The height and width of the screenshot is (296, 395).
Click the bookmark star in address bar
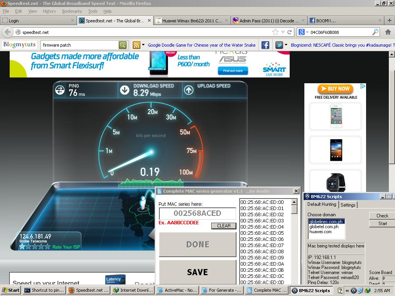275,32
